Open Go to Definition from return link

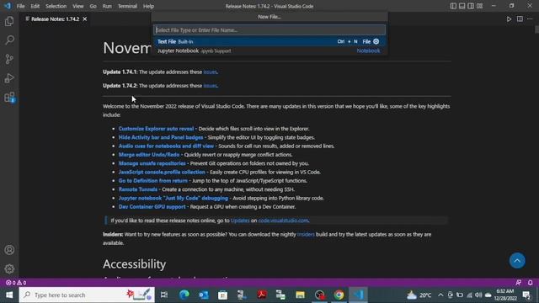[153, 181]
